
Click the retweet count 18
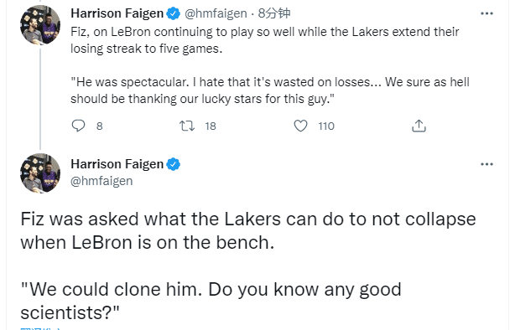coord(211,126)
